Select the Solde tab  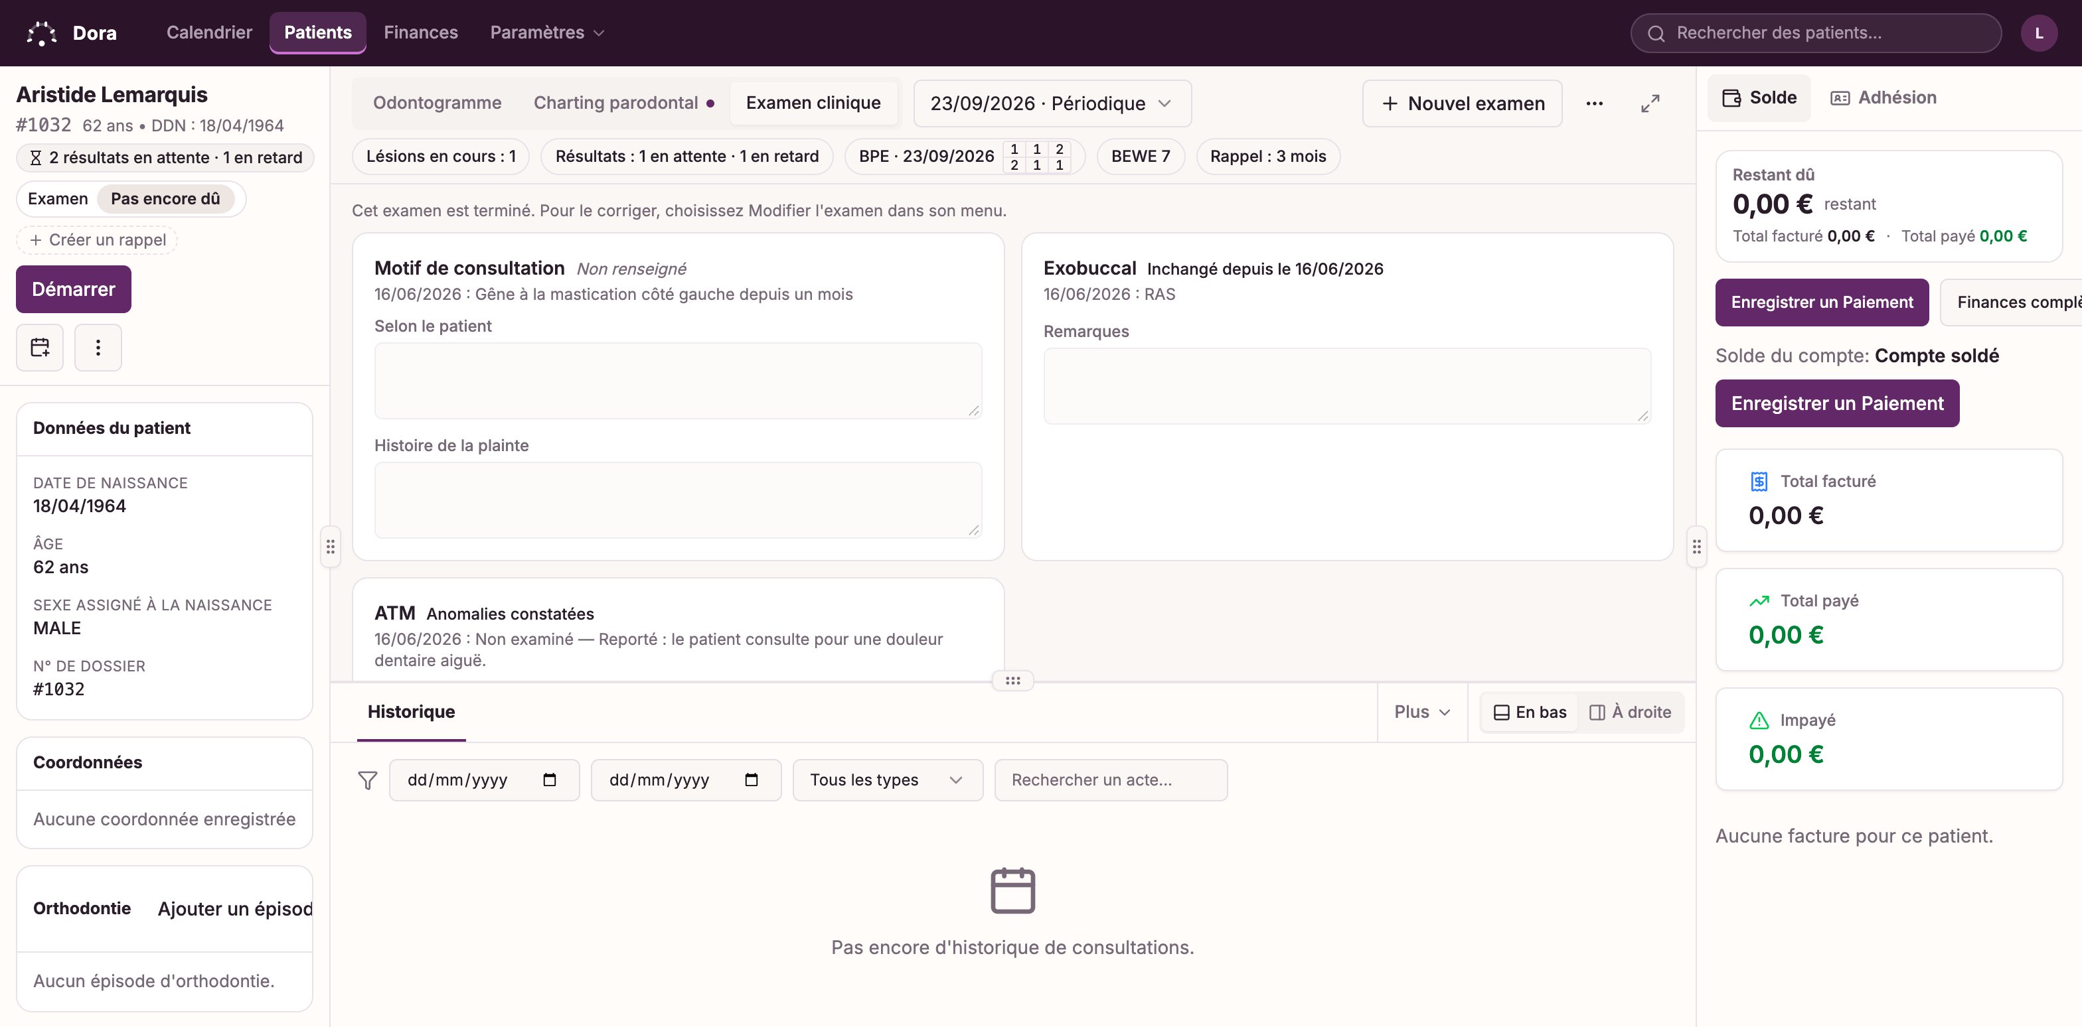[1759, 98]
